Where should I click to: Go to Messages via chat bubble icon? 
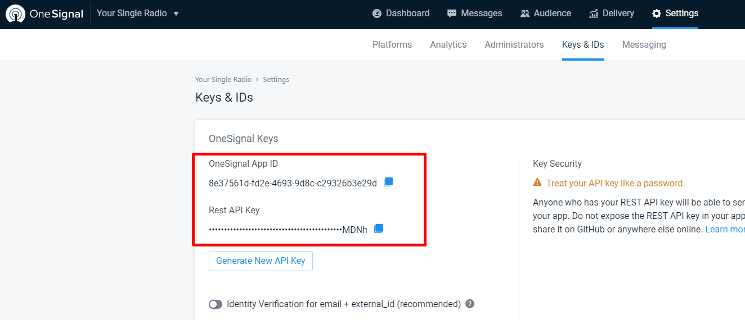pyautogui.click(x=452, y=13)
